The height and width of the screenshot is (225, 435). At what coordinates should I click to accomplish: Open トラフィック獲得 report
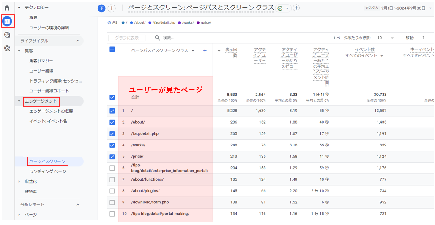[56, 81]
